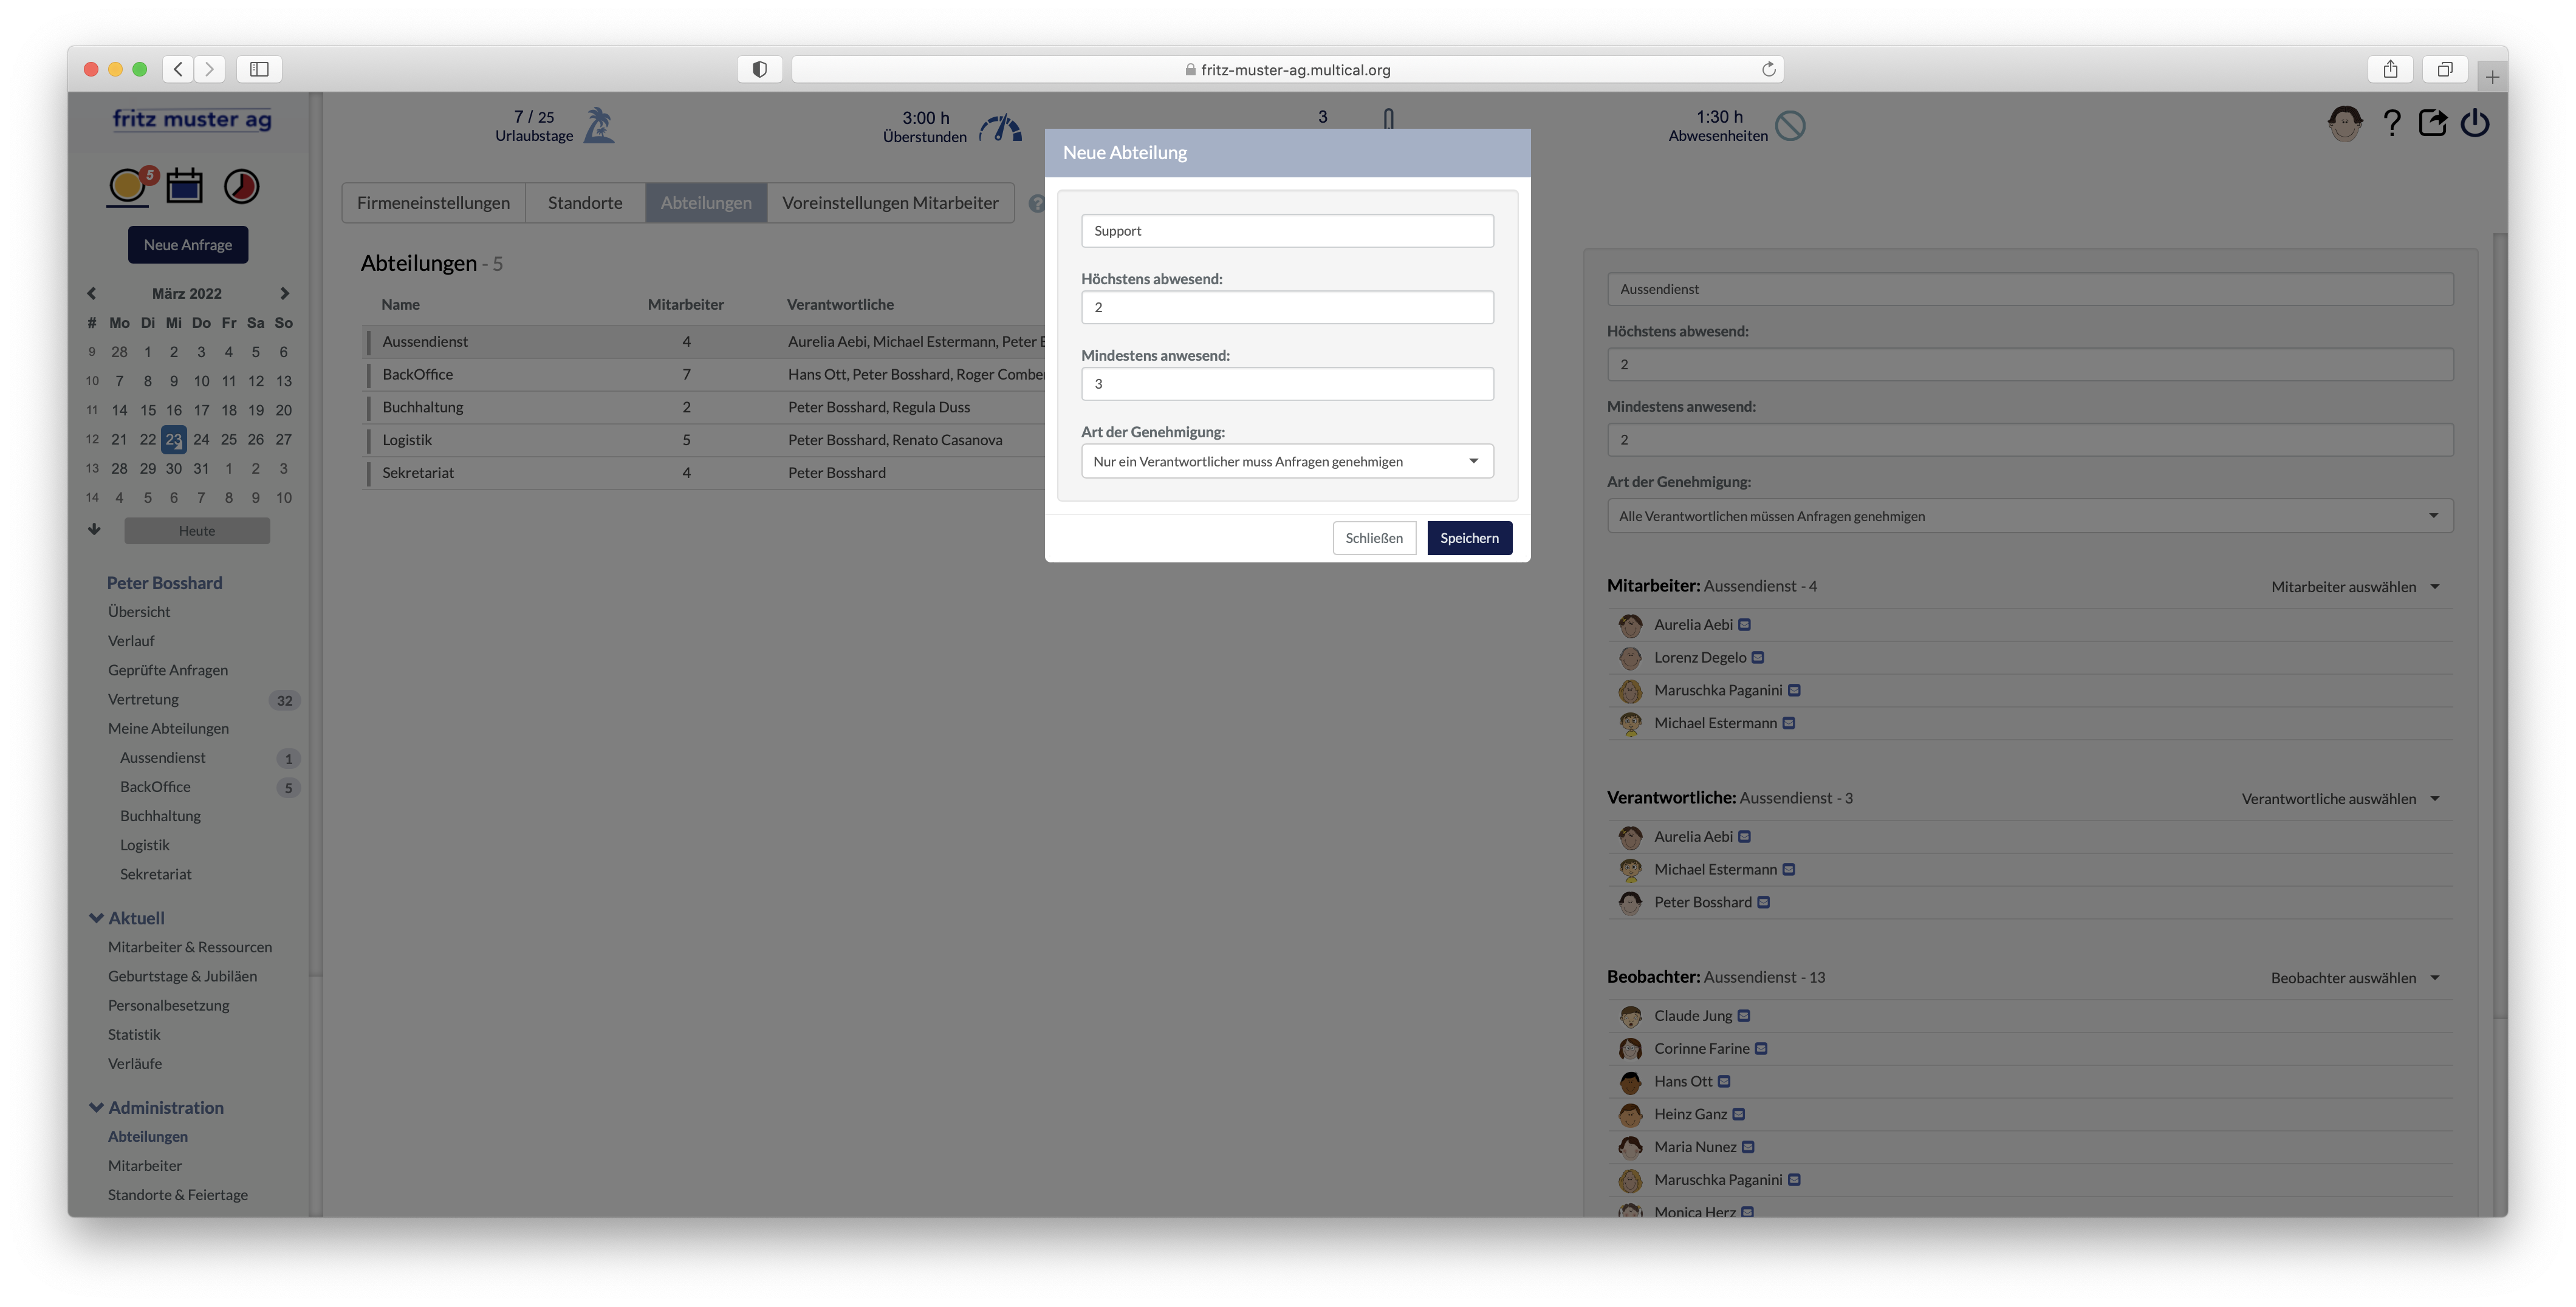The height and width of the screenshot is (1307, 2576).
Task: Click the Safari privacy shield icon
Action: (x=759, y=69)
